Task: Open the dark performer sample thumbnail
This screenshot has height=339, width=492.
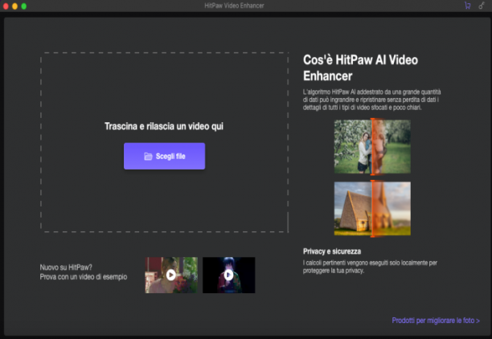Action: pyautogui.click(x=229, y=275)
